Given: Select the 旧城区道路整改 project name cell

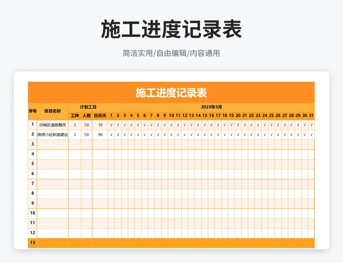Looking at the screenshot, I should click(x=53, y=125).
